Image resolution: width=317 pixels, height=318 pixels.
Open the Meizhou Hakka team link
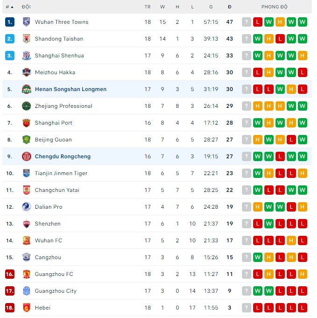(55, 72)
